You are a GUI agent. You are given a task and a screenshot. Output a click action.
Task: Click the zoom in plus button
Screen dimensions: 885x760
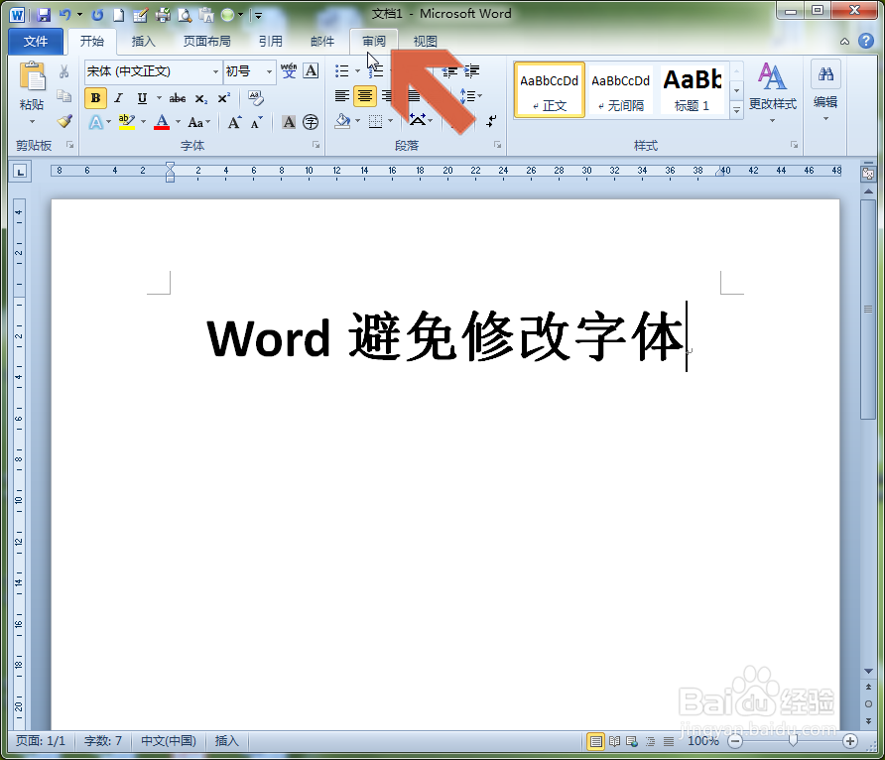850,741
